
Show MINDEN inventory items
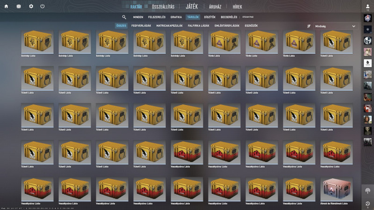(138, 17)
